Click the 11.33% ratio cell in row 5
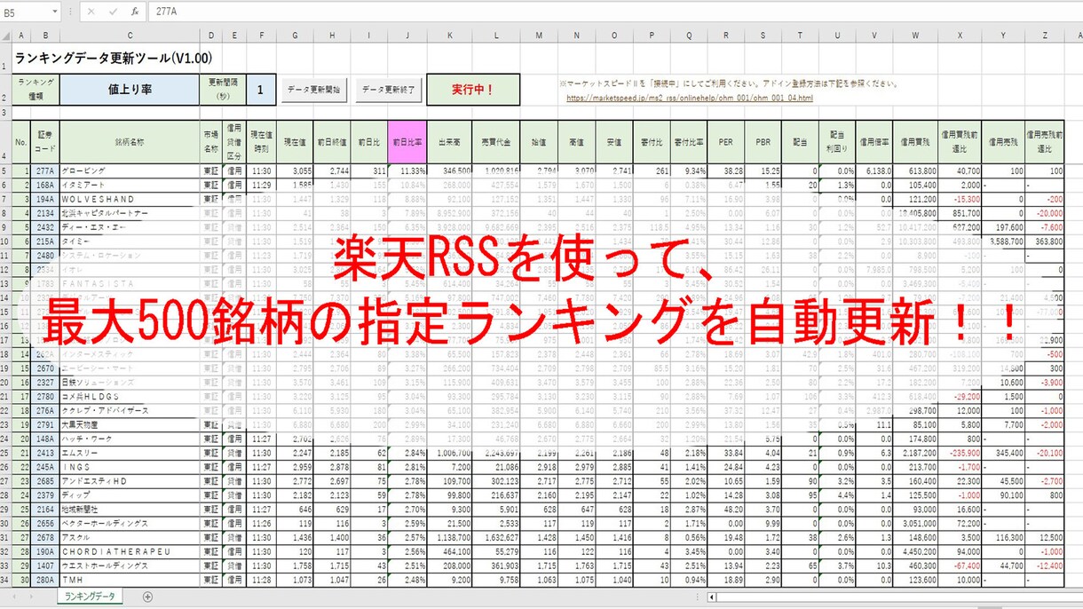The width and height of the screenshot is (1083, 609). (407, 170)
